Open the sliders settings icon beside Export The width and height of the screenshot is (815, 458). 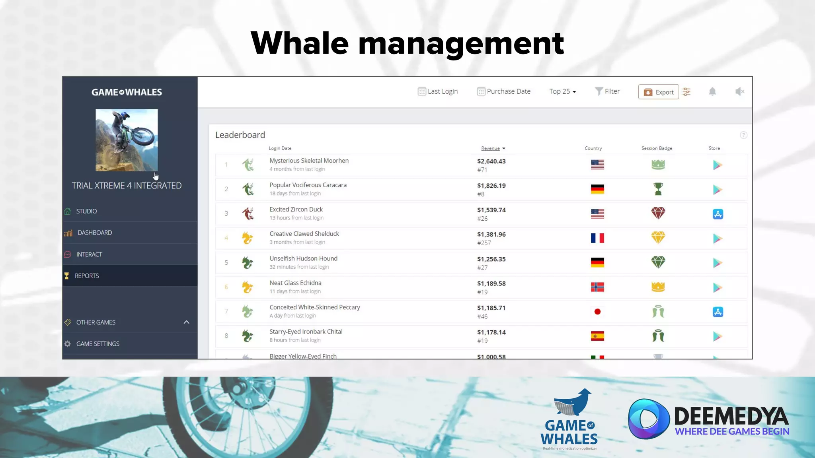[686, 92]
